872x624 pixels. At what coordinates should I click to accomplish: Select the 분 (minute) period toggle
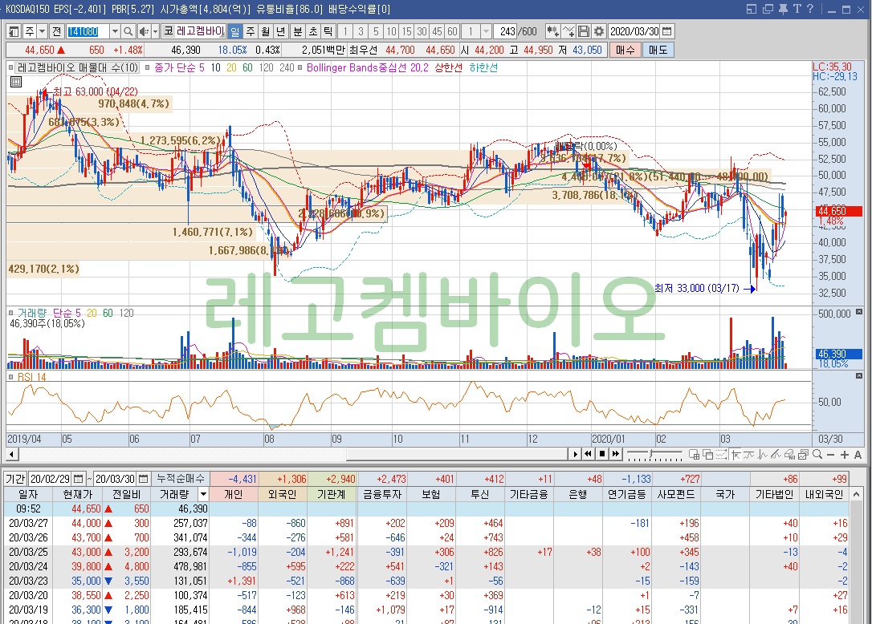coord(298,31)
